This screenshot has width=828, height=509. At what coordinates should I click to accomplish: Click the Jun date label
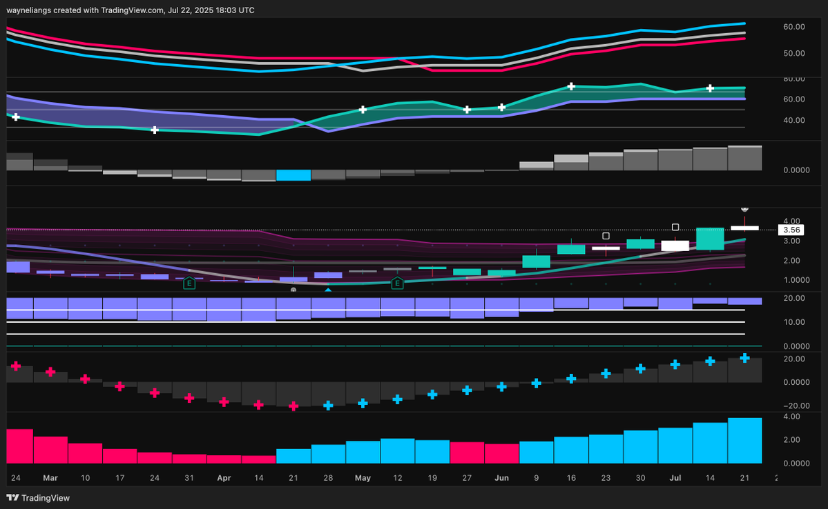(501, 478)
